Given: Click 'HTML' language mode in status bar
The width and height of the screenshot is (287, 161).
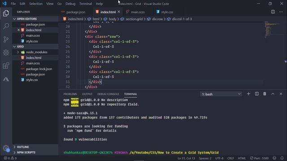Looking at the screenshot, I should point(242,158).
